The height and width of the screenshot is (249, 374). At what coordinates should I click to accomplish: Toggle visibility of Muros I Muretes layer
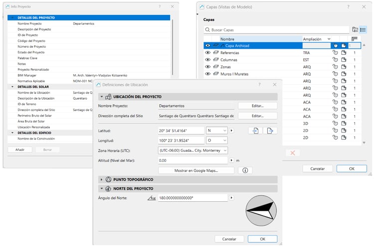(208, 74)
